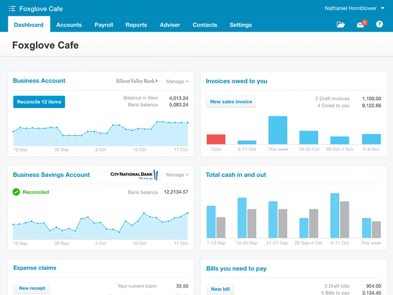This screenshot has height=295, width=393.
Task: Expand the Nathaniel Hornblower user menu
Action: point(354,8)
